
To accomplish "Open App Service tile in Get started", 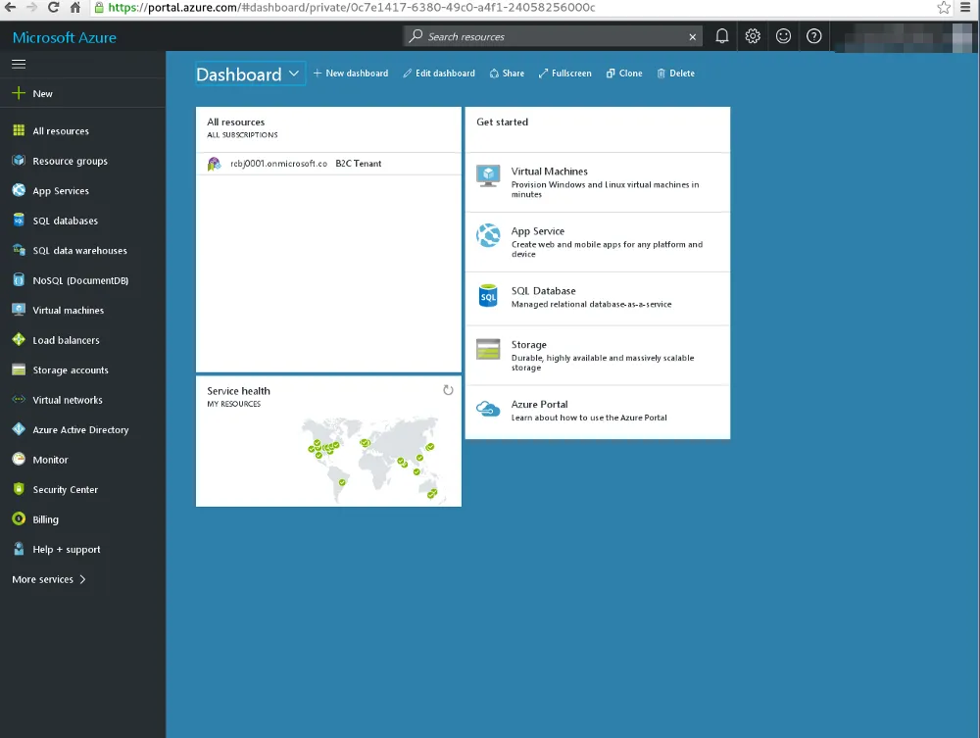I will pos(598,242).
